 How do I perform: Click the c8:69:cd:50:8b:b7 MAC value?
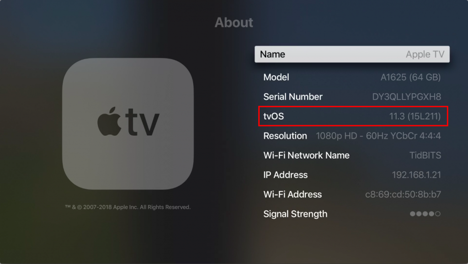coord(403,194)
